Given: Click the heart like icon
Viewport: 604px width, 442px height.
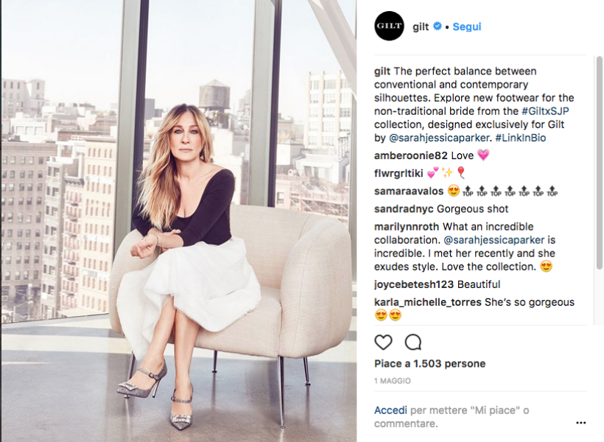Looking at the screenshot, I should (x=383, y=343).
